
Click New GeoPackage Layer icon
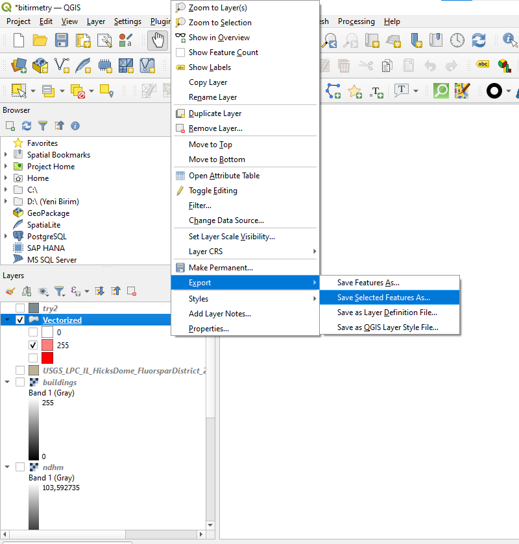click(x=40, y=65)
